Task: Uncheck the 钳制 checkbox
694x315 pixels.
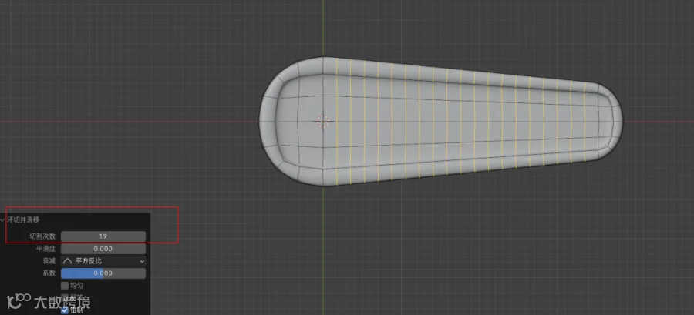Action: pyautogui.click(x=65, y=310)
